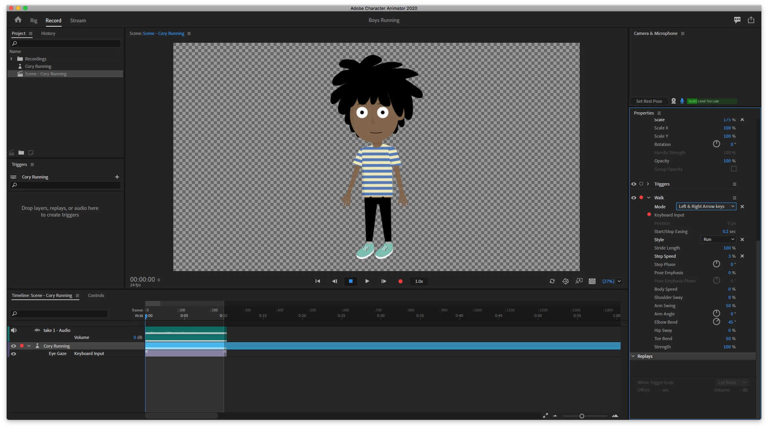Switch to the Rig tab
This screenshot has width=768, height=428.
coord(34,21)
